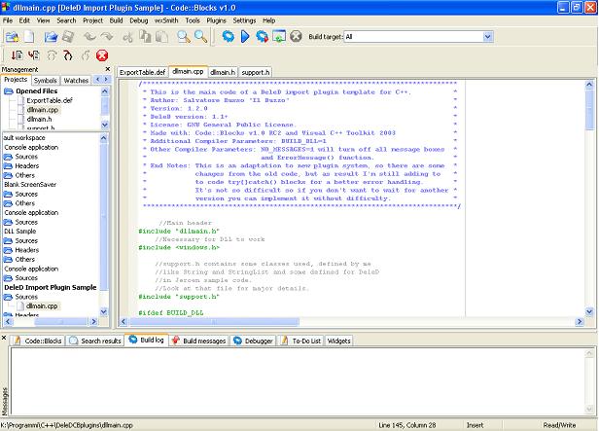Run the program with the blue play icon
The width and height of the screenshot is (599, 431).
point(245,37)
